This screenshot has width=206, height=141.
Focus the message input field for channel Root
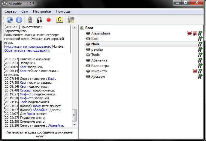pos(40,134)
